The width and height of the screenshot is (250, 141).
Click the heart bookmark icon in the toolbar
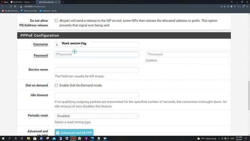pos(238,7)
